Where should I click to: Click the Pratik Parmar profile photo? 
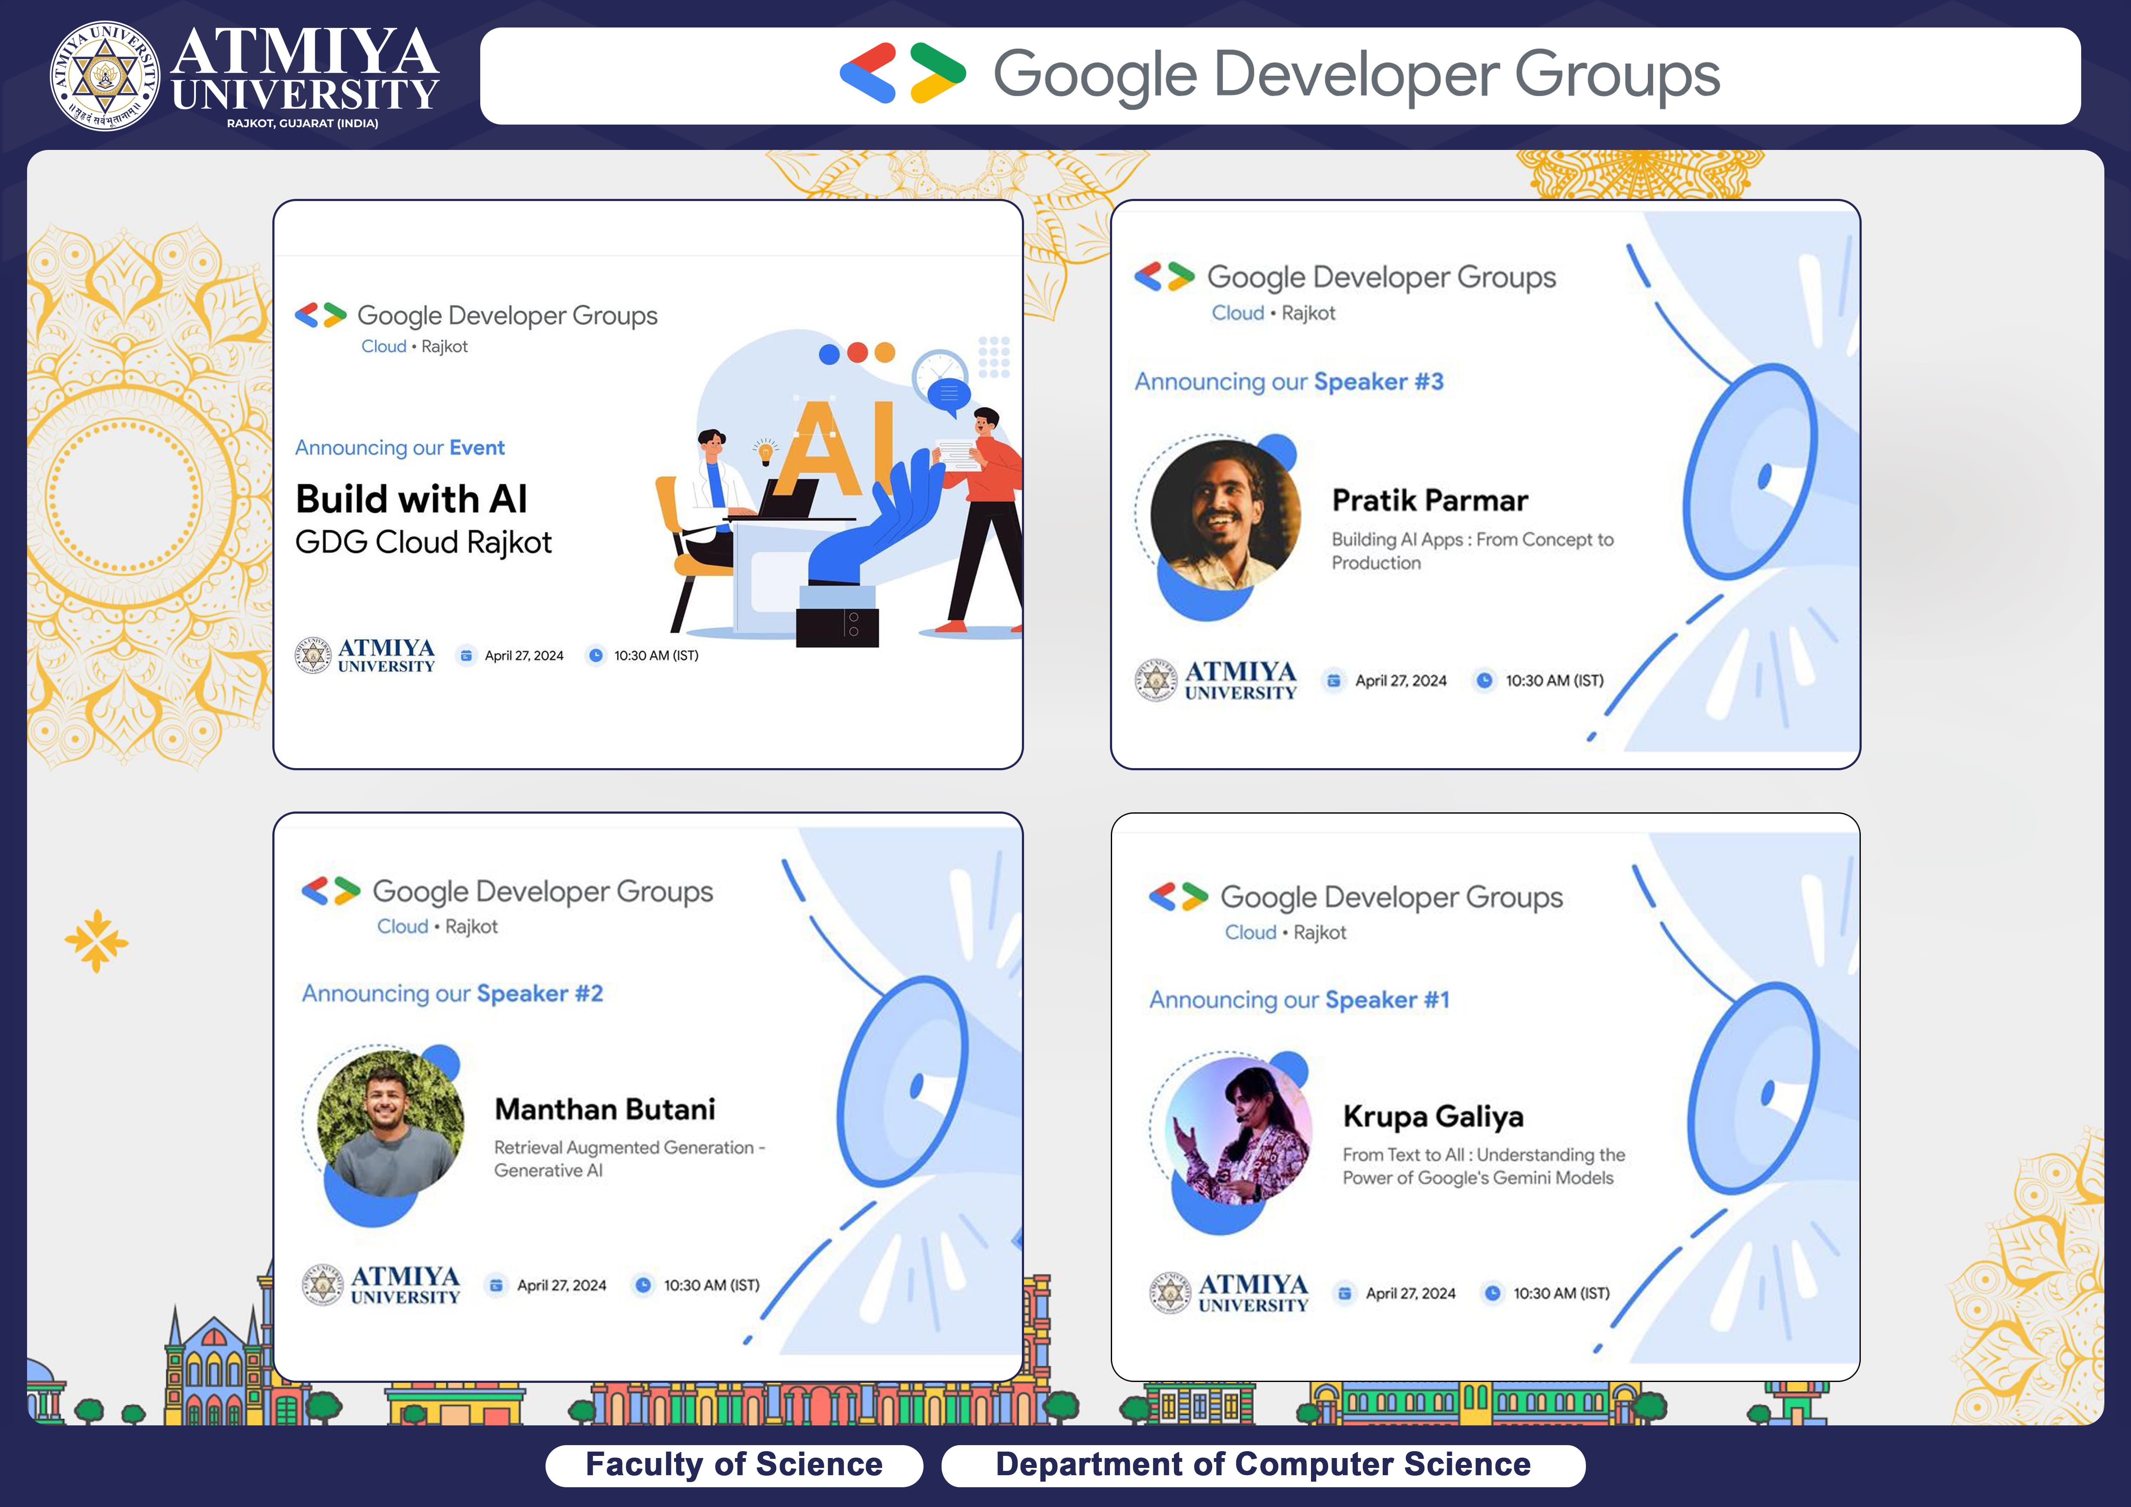pyautogui.click(x=1225, y=514)
